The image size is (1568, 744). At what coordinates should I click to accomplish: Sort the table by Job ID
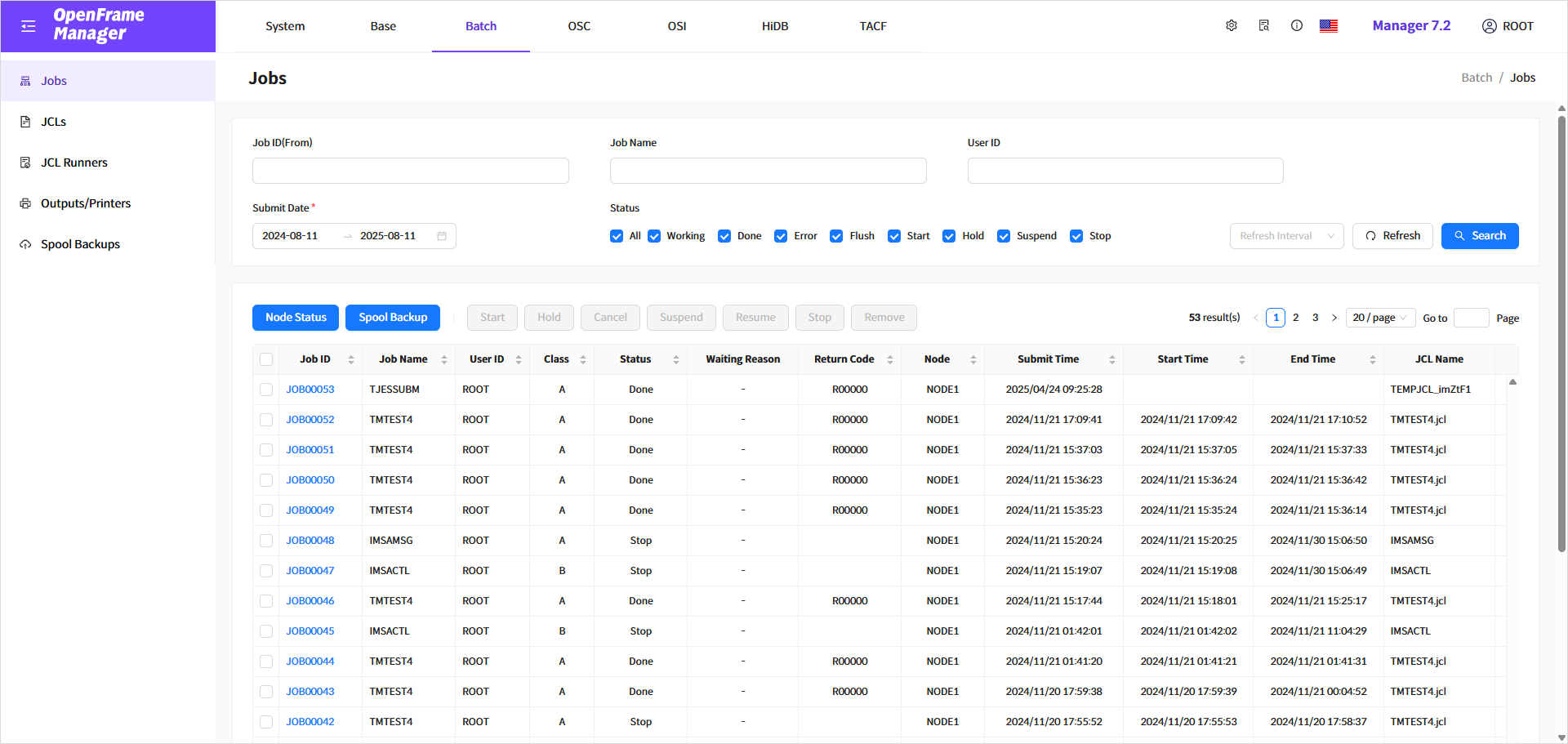(x=351, y=359)
